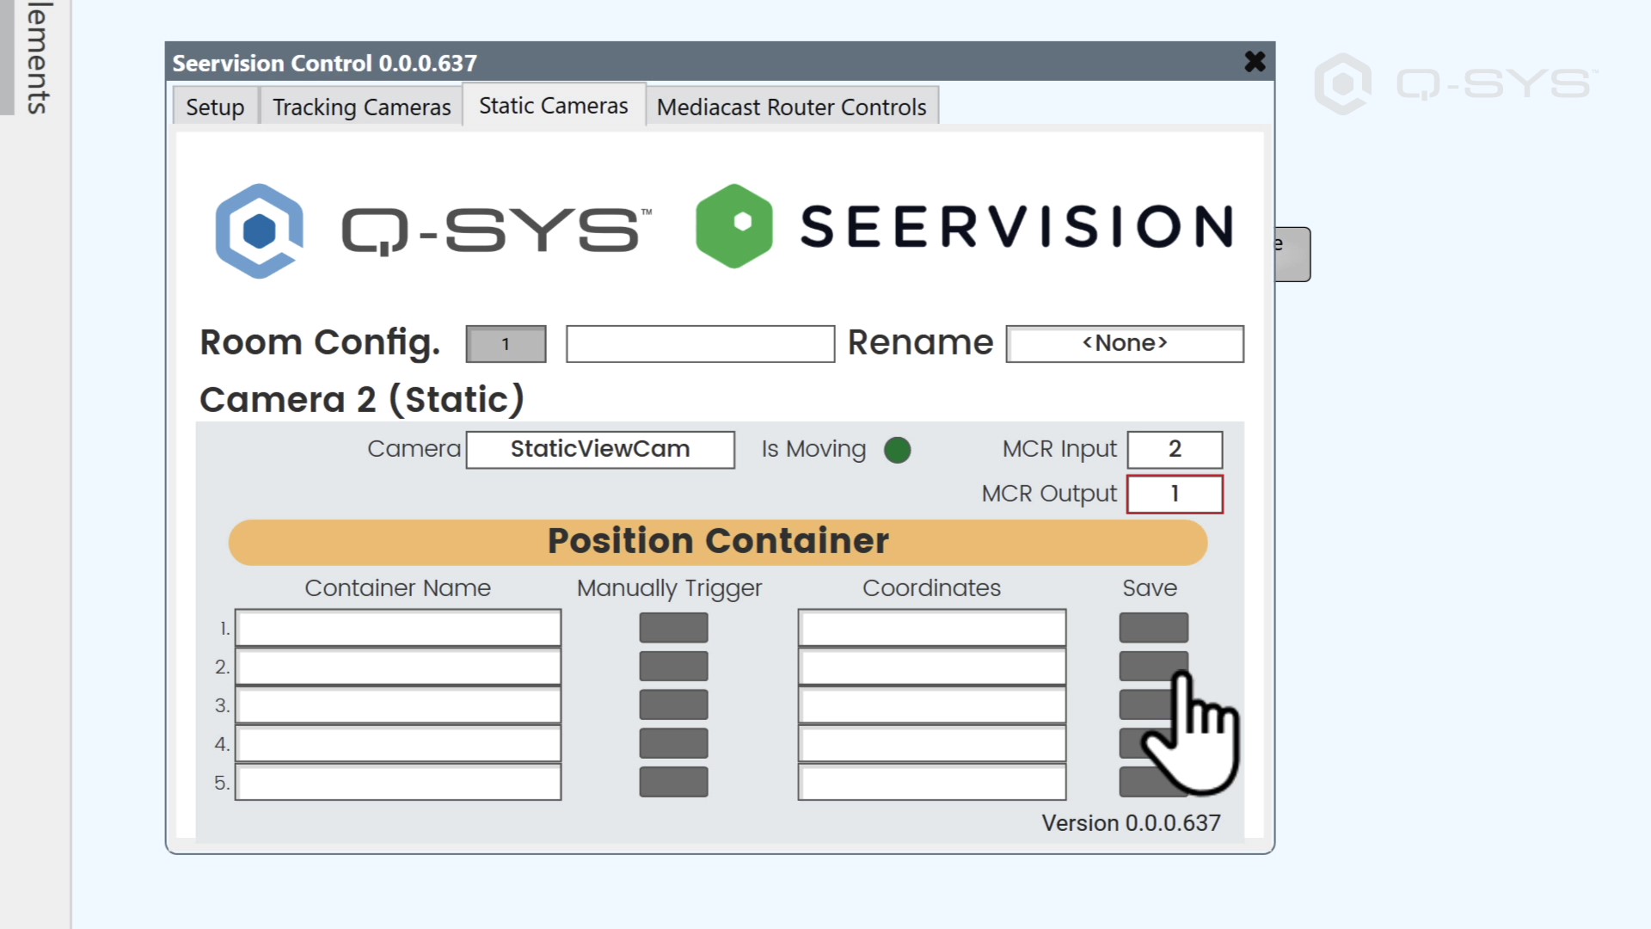Click the Rename text entry box
The image size is (1651, 929).
tap(699, 343)
